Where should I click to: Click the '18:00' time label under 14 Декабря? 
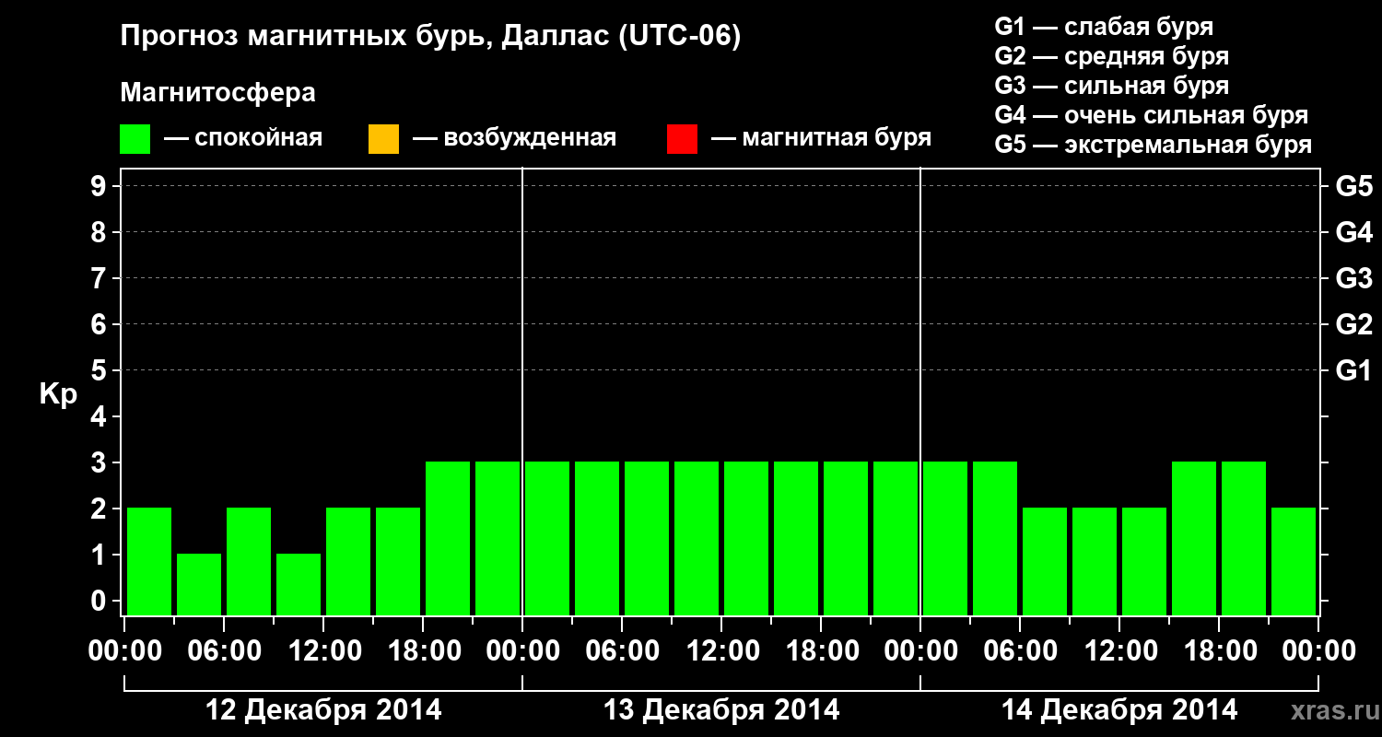click(x=1220, y=651)
